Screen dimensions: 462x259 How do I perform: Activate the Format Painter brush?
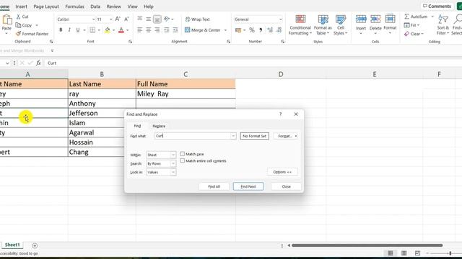click(18, 34)
